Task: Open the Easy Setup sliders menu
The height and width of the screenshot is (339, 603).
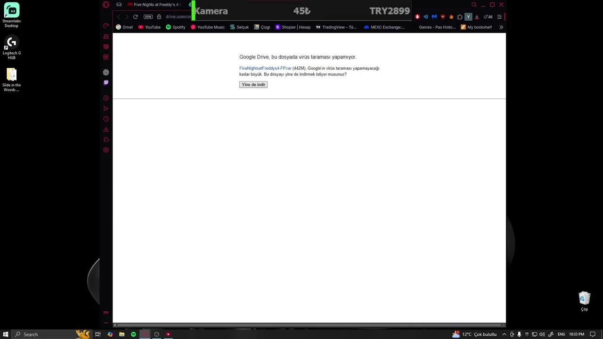Action: (499, 17)
